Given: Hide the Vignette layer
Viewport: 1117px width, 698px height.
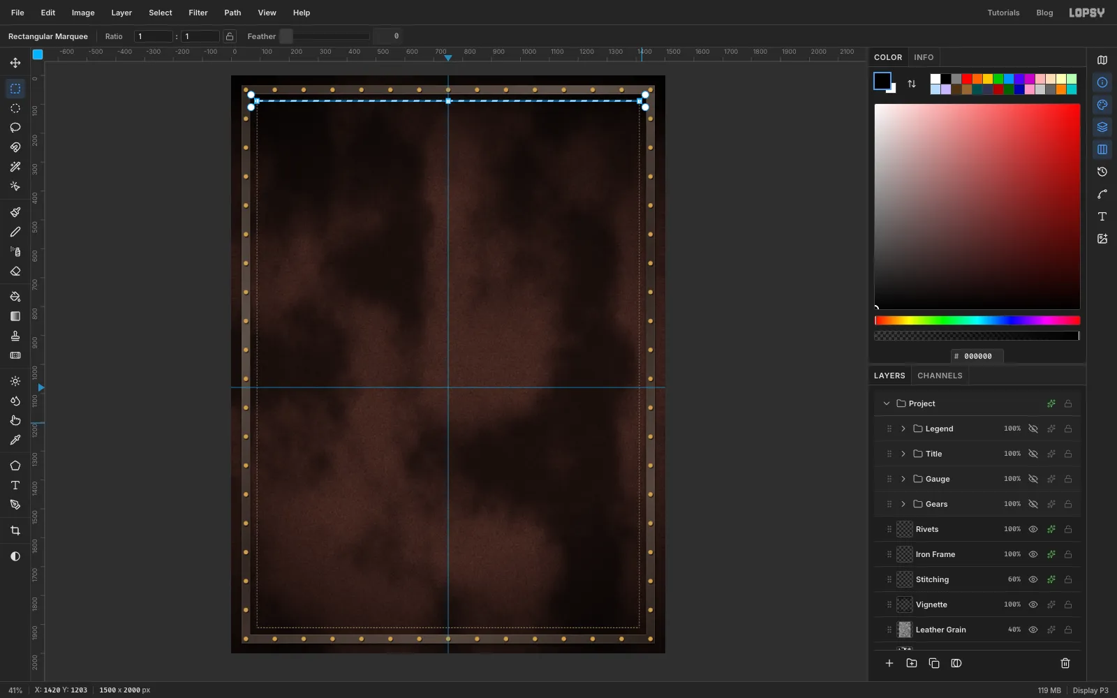Looking at the screenshot, I should point(1033,604).
